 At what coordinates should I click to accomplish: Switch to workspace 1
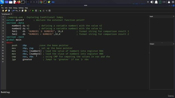pyautogui.click(x=28, y=2)
